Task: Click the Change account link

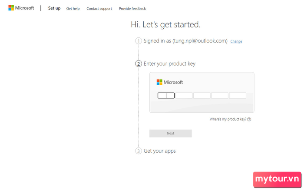Action: click(236, 41)
